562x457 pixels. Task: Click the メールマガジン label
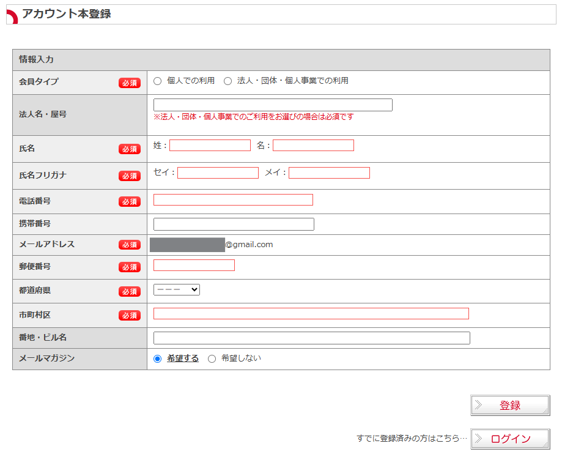pyautogui.click(x=46, y=358)
